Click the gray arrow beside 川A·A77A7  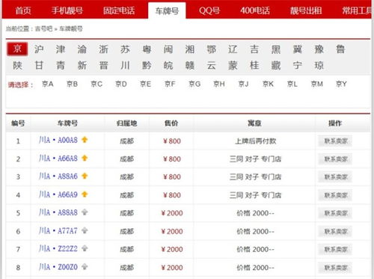coord(85,230)
